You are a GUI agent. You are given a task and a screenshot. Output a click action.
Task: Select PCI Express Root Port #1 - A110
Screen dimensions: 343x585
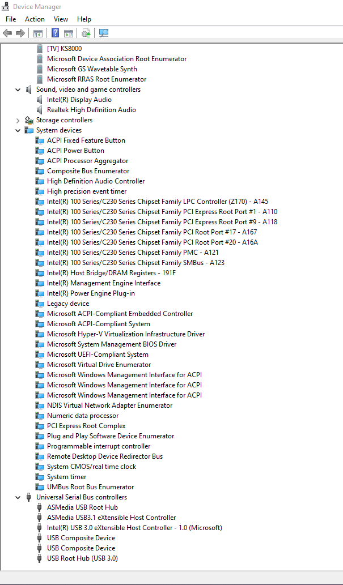coord(162,212)
